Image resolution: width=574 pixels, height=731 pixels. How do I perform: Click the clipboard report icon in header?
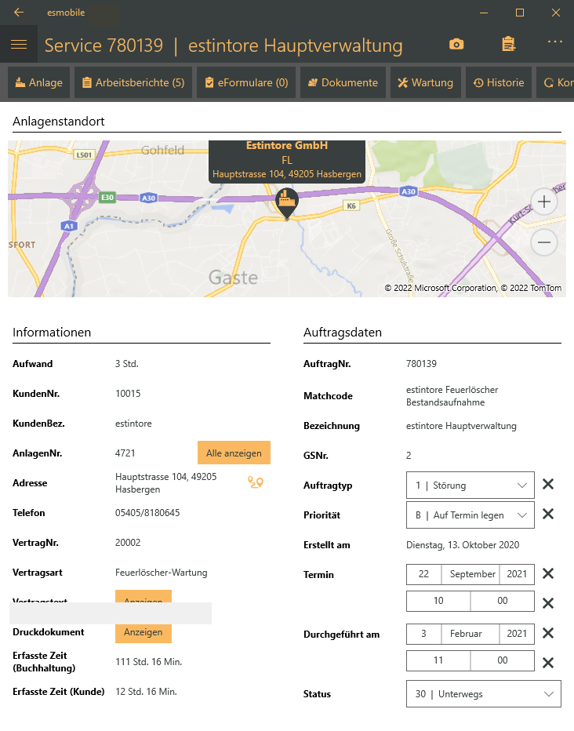tap(508, 45)
